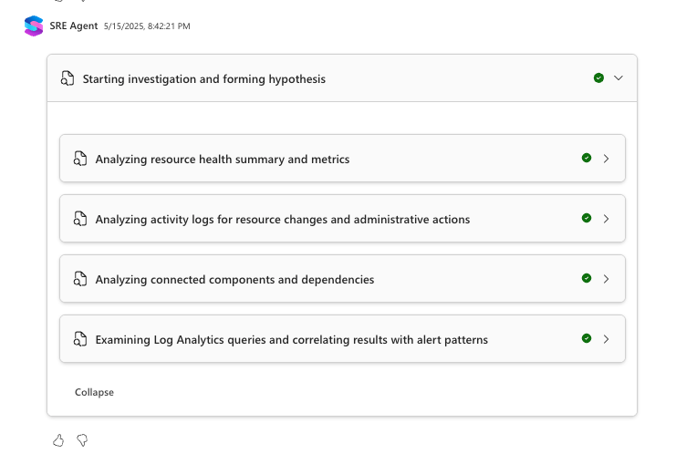Expand the connected components step chevron
This screenshot has width=676, height=454.
(607, 279)
